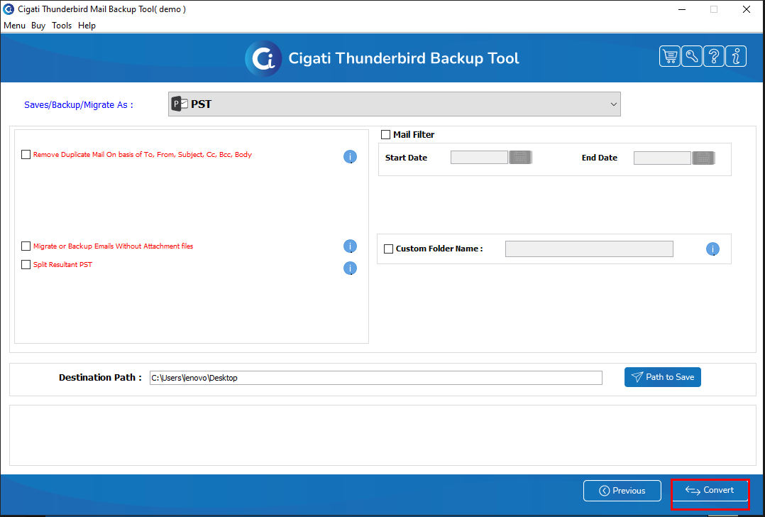This screenshot has width=765, height=517.
Task: Click the info about icon in header
Action: point(736,57)
